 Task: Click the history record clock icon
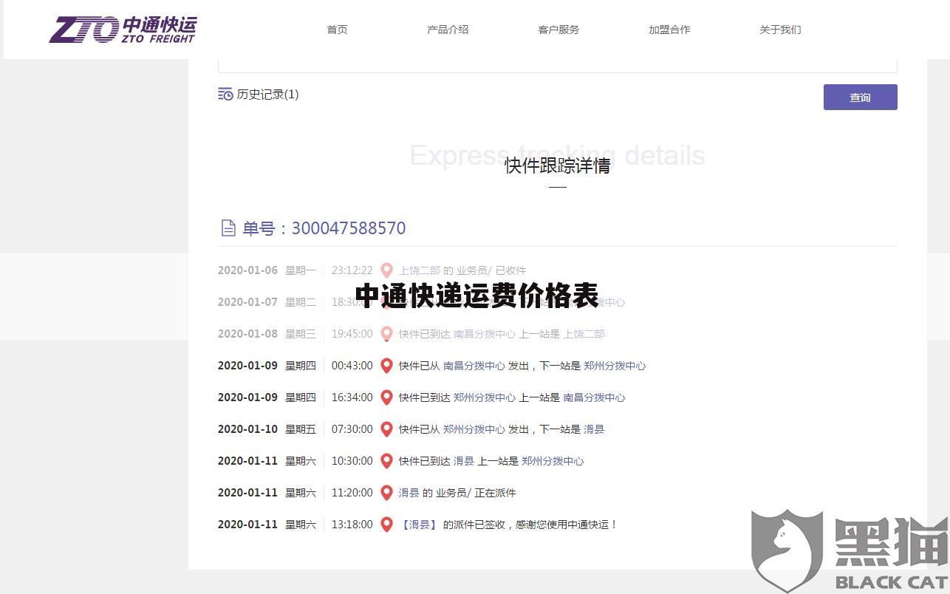point(225,95)
